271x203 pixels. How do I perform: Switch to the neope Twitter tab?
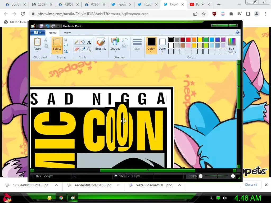(121, 4)
